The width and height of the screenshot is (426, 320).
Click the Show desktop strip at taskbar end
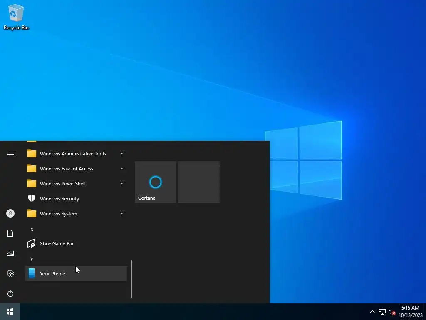pos(425,312)
